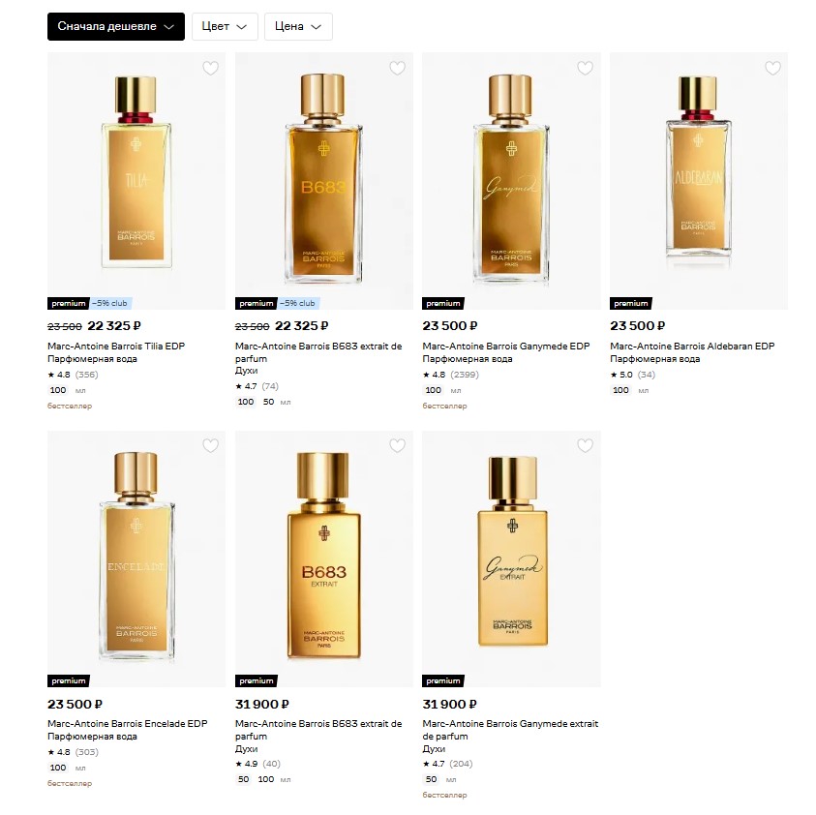Screen dimensions: 816x815
Task: Add Tilia EDP to favorites with heart icon
Action: pyautogui.click(x=210, y=68)
